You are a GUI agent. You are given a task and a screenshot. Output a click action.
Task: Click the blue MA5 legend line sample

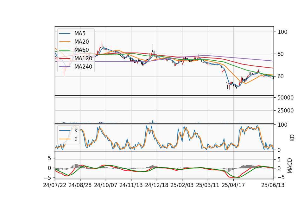point(65,34)
